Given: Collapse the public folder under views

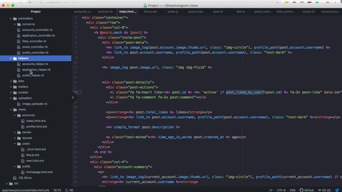Looking at the screenshot, I should coord(15,166).
